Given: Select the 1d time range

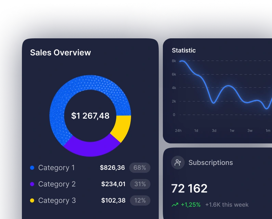Looking at the screenshot, I should point(196,131).
